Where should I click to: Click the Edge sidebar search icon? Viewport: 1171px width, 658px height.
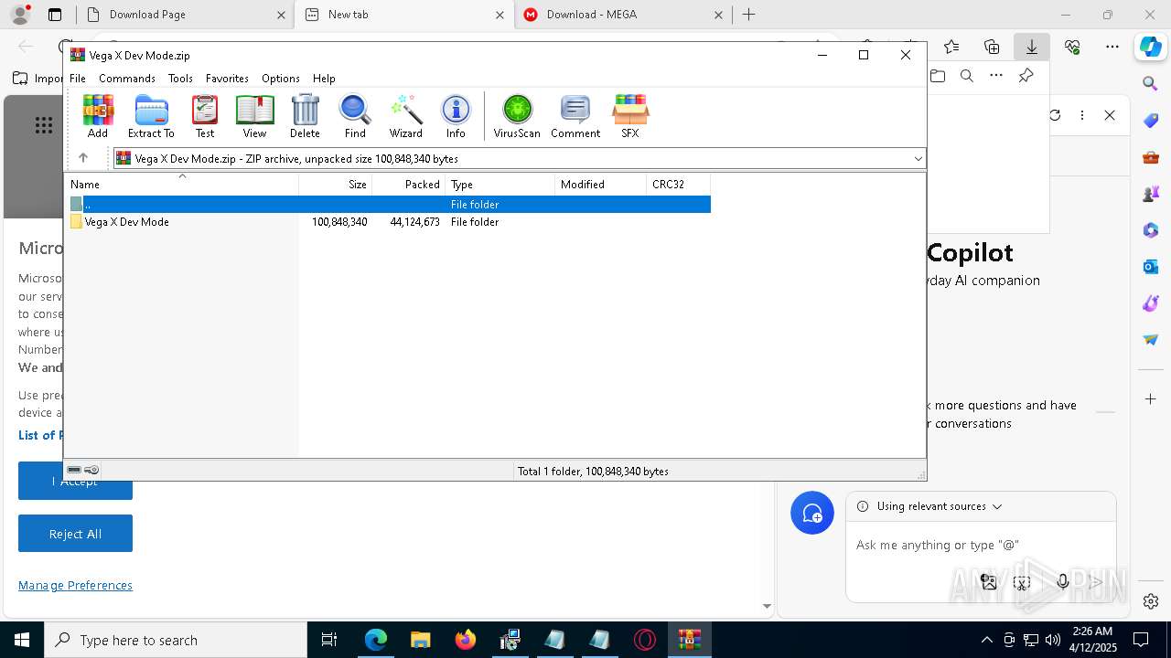tap(1150, 84)
